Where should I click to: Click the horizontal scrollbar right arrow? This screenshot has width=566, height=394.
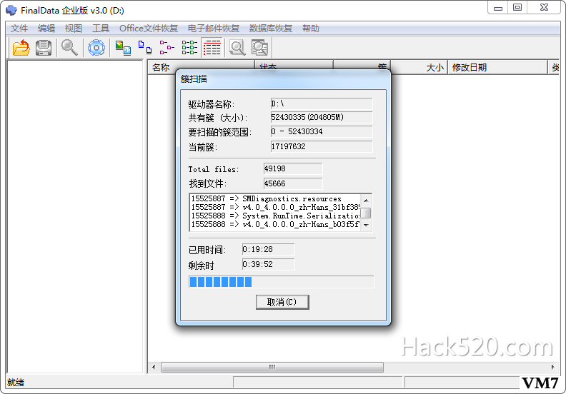[x=552, y=368]
